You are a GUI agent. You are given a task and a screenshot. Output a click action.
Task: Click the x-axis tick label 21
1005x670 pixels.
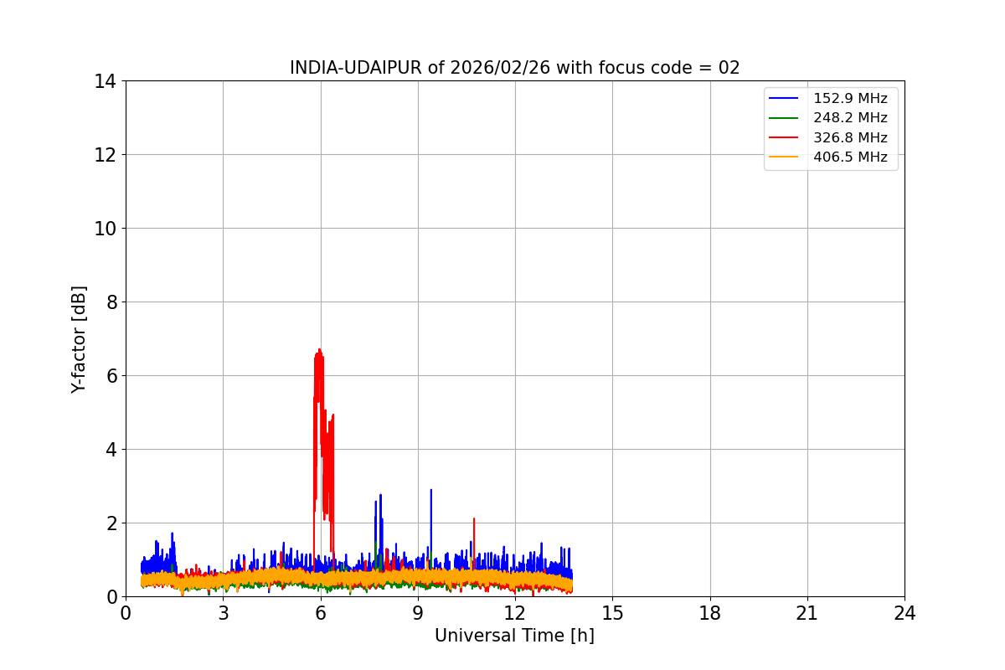[807, 613]
